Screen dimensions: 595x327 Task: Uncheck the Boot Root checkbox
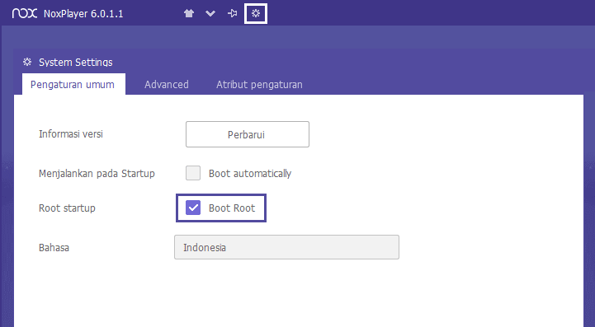pyautogui.click(x=193, y=208)
